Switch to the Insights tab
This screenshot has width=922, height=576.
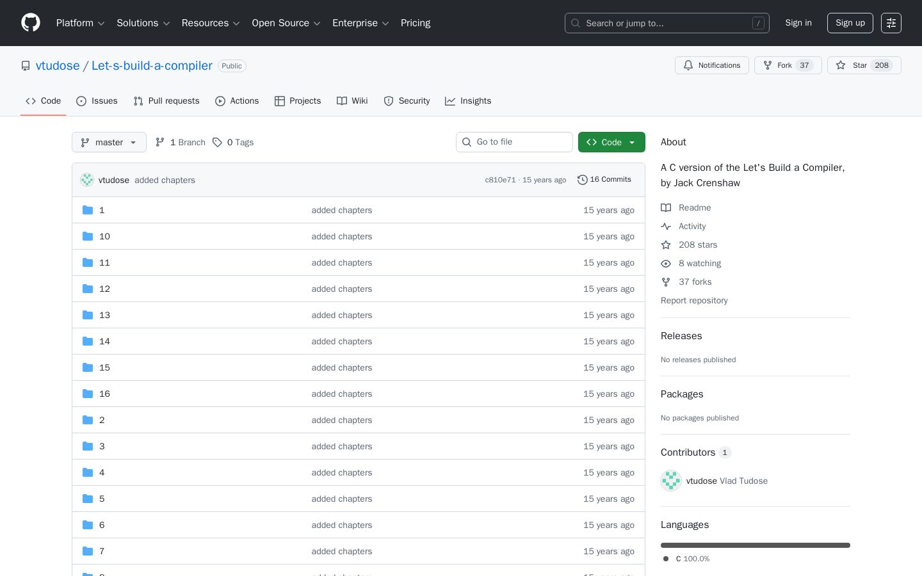click(x=468, y=101)
